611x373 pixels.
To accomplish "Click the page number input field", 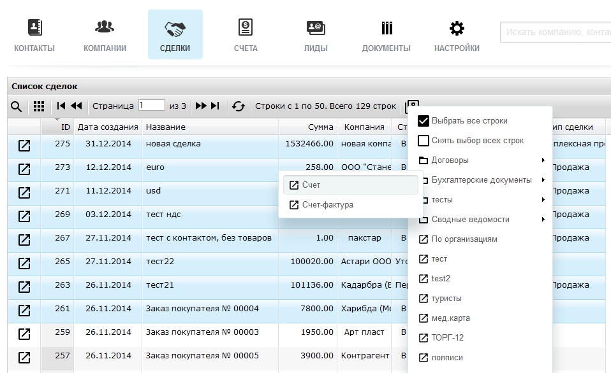I will pyautogui.click(x=151, y=106).
